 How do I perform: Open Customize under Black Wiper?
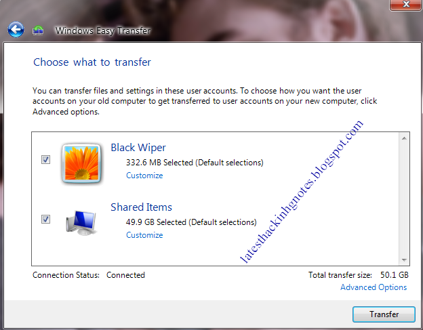tap(144, 176)
